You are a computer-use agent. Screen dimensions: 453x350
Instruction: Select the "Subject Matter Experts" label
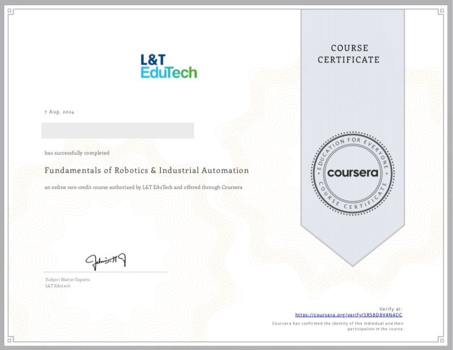click(67, 280)
